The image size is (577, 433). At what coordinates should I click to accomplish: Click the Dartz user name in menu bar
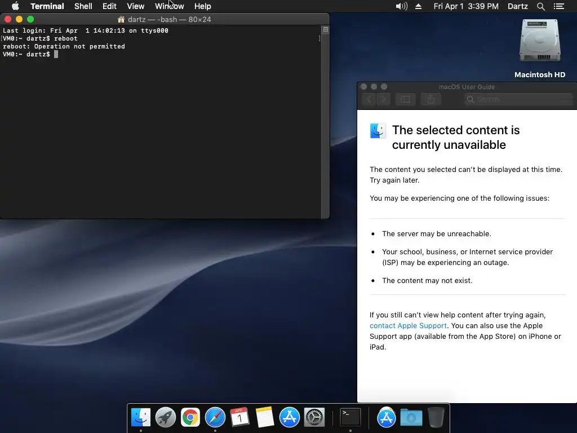click(517, 6)
